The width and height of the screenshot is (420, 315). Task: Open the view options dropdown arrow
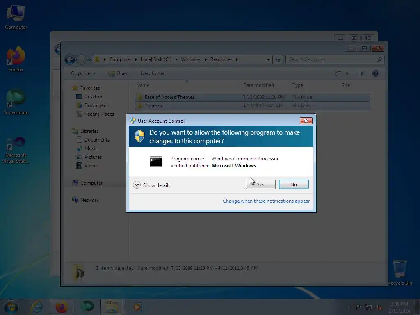click(x=347, y=73)
